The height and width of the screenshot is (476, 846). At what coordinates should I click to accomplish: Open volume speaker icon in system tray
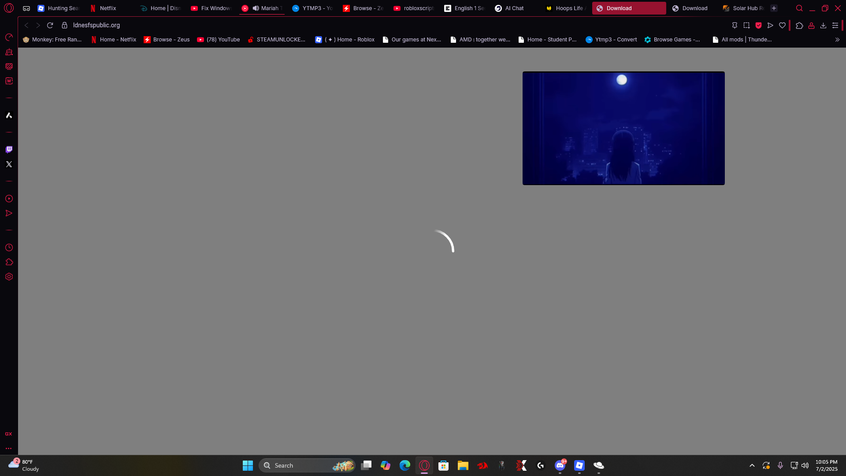(805, 465)
